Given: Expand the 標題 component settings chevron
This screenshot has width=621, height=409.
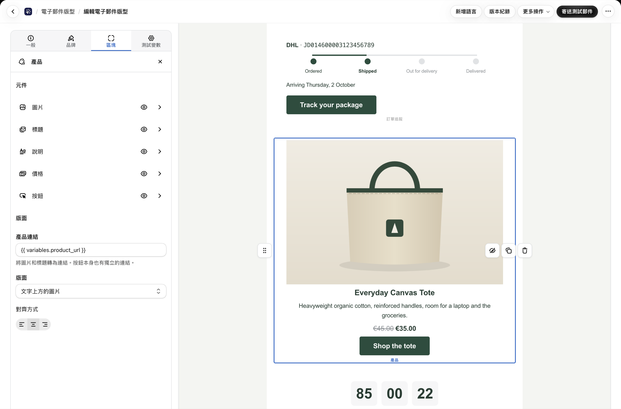Looking at the screenshot, I should coord(159,130).
